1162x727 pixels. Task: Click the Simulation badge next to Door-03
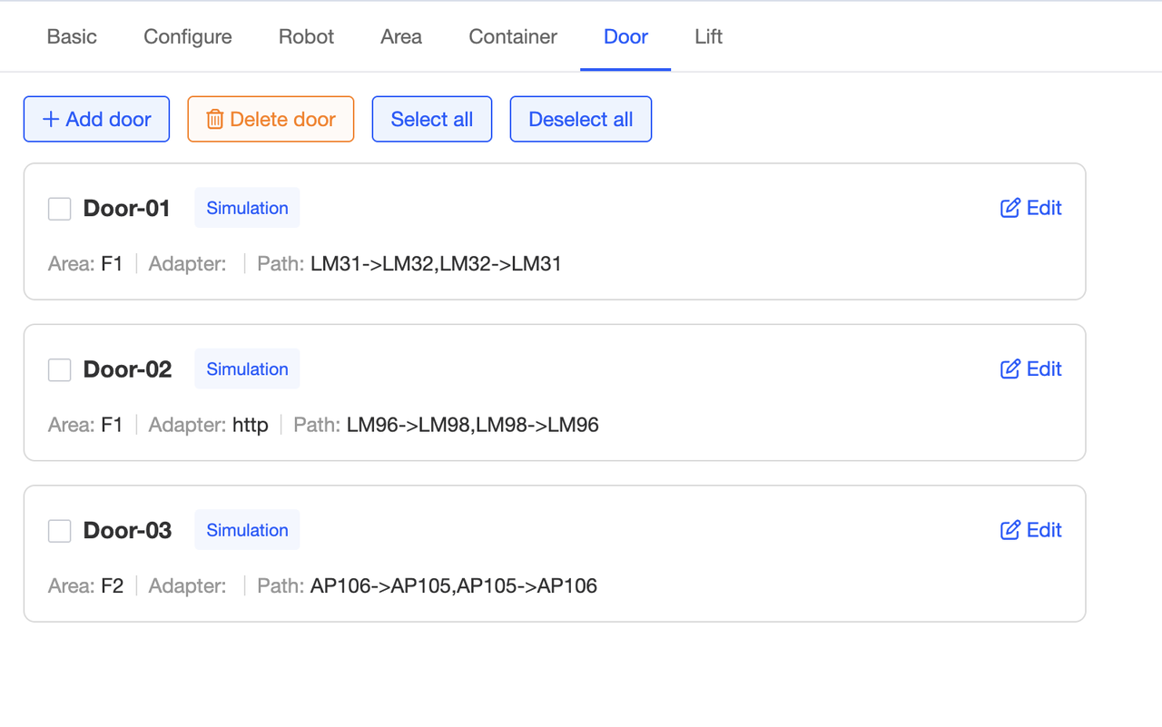pos(247,530)
